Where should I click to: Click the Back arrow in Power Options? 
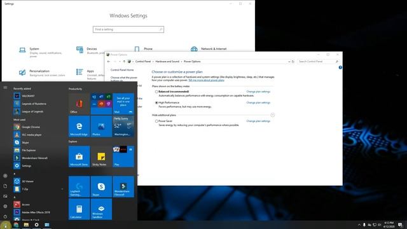point(109,62)
